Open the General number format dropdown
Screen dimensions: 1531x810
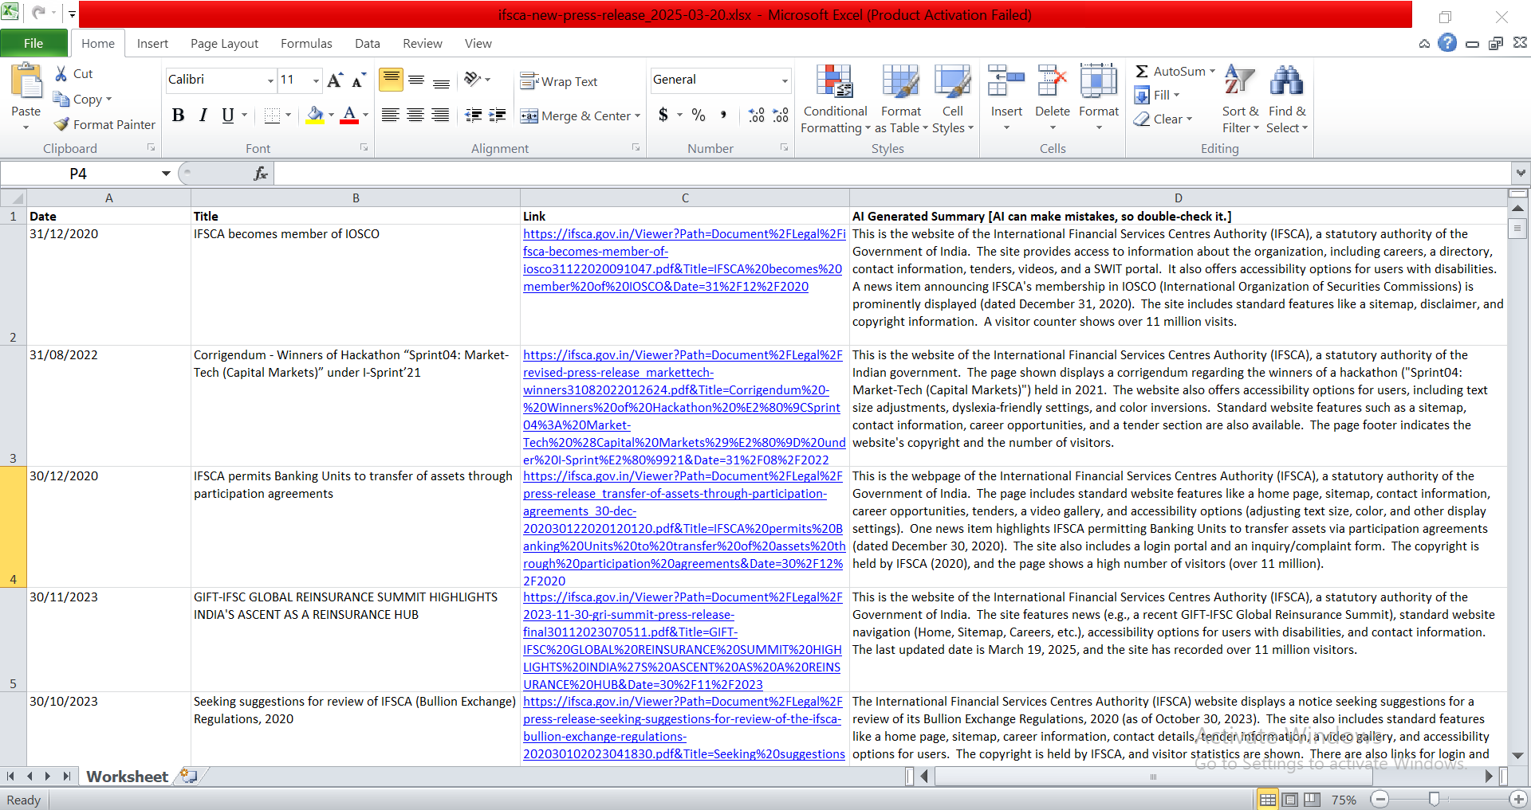[785, 80]
